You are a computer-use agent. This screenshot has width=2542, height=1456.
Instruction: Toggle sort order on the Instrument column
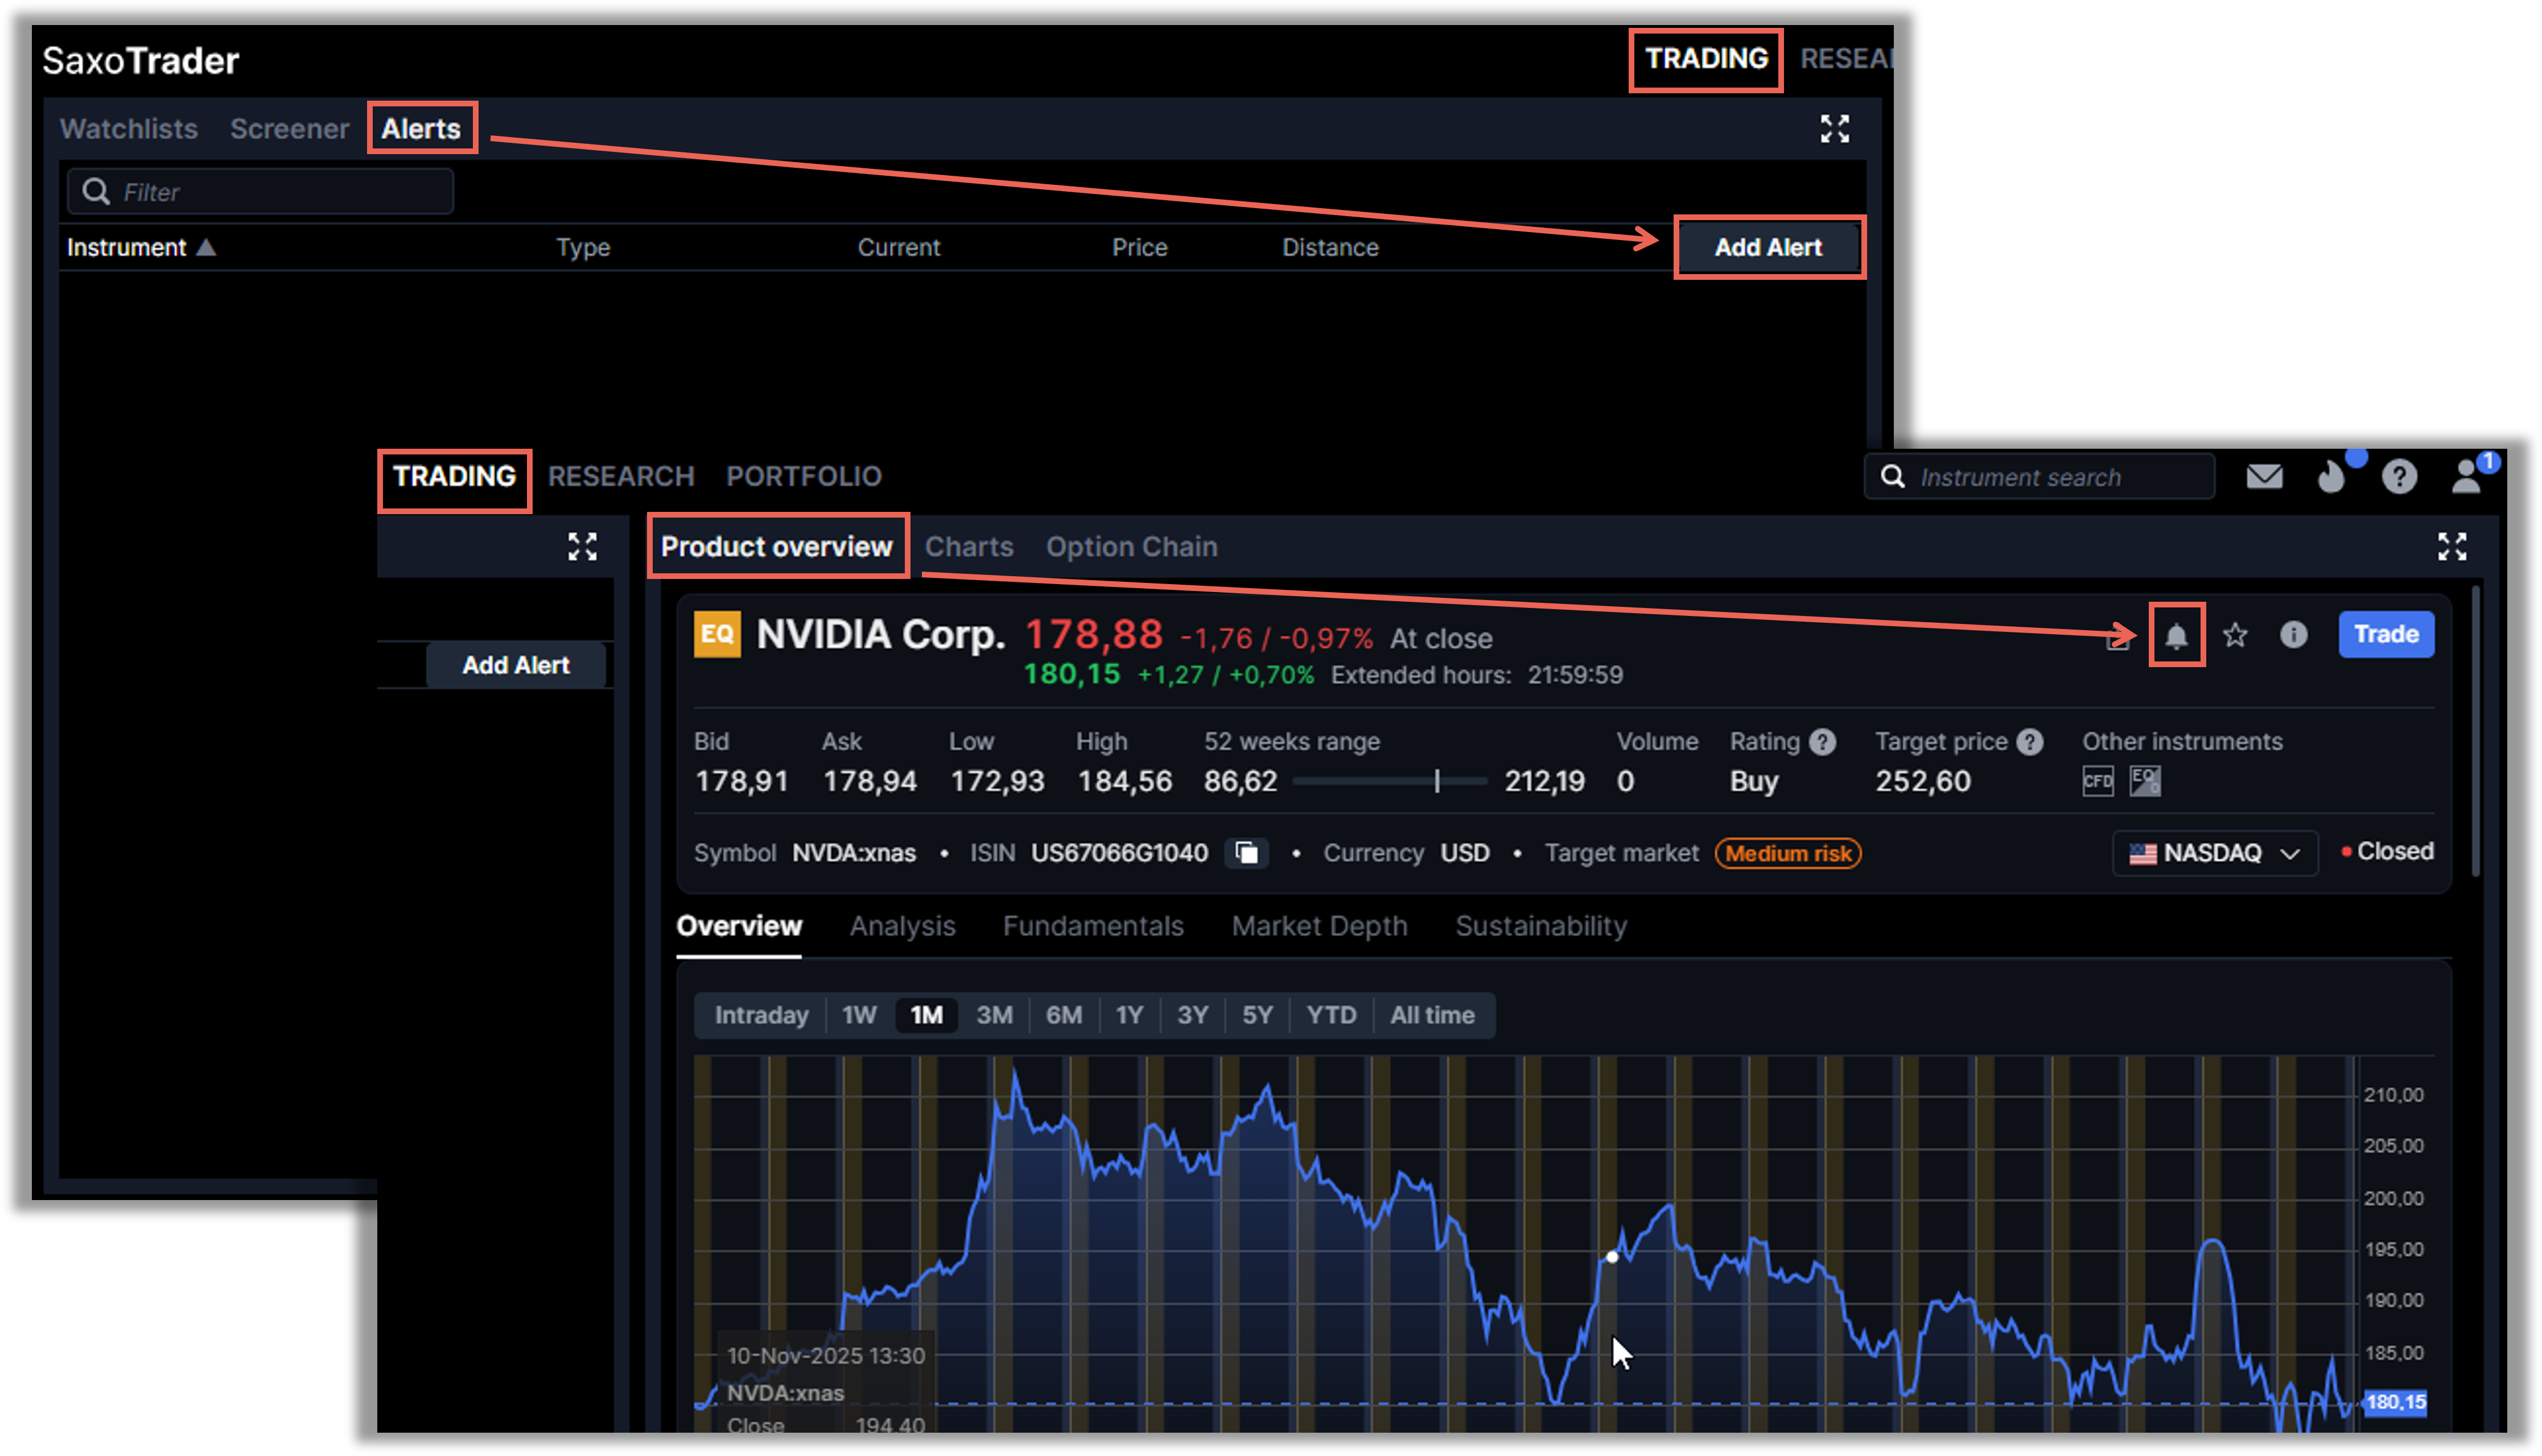coord(140,247)
